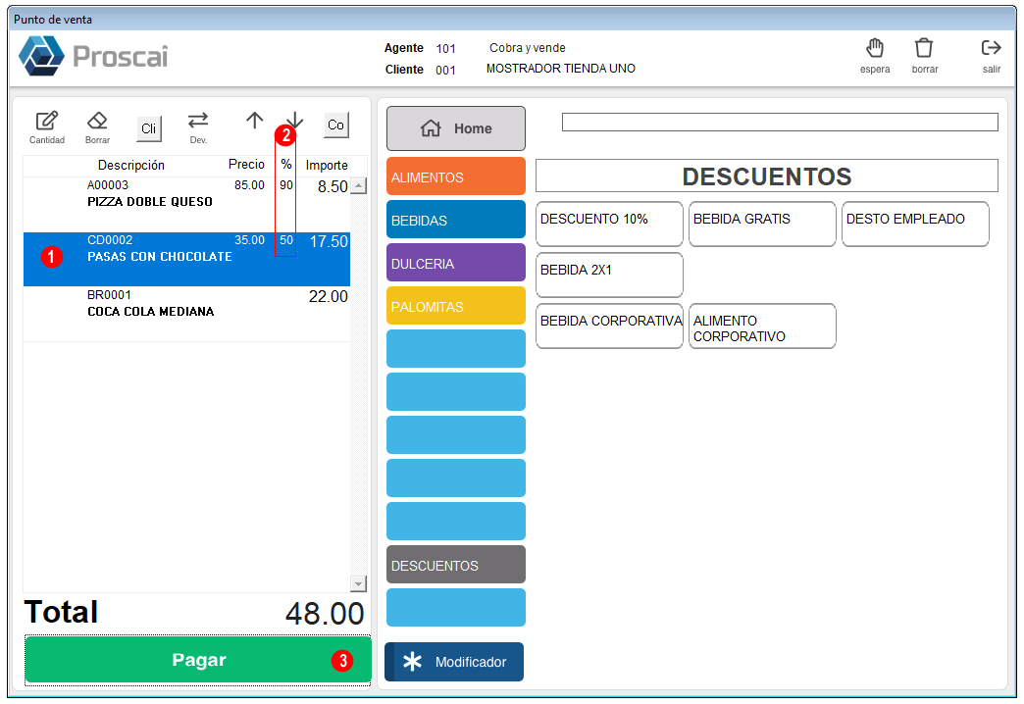1024x704 pixels.
Task: Click the Cantidad edit icon
Action: point(47,122)
